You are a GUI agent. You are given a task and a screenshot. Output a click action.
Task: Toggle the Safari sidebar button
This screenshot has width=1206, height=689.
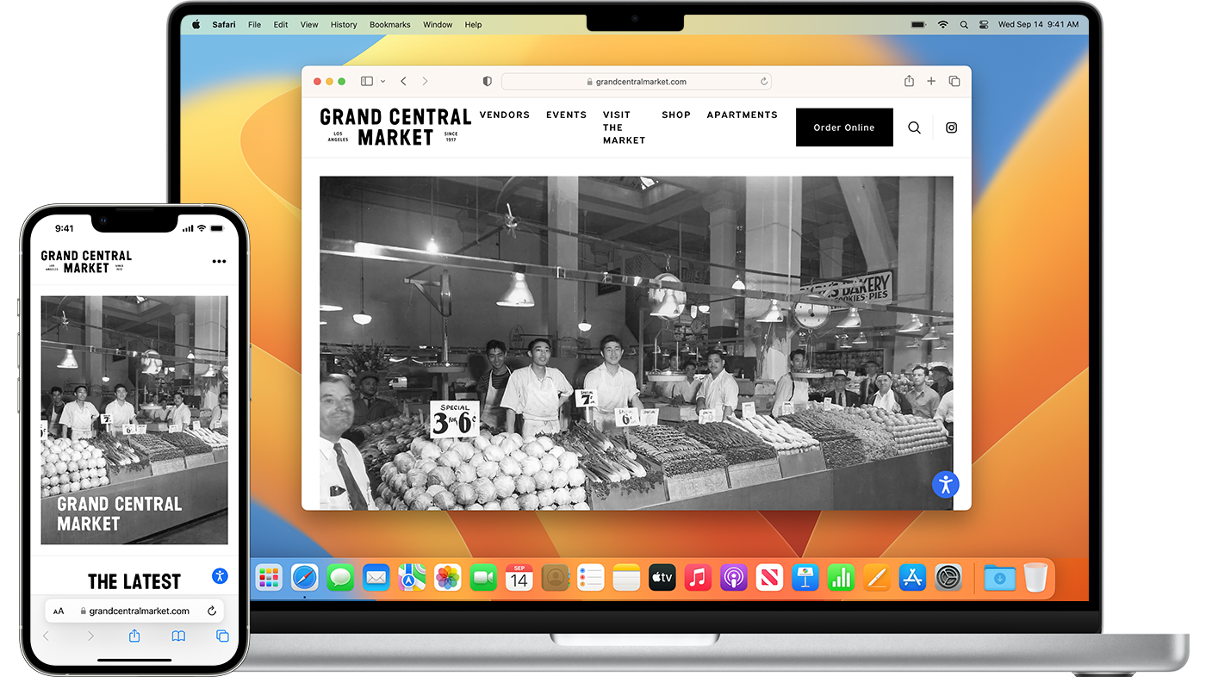click(367, 81)
